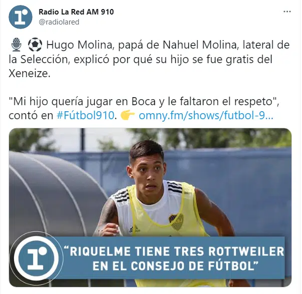
Task: Click the Riquelme Rottweiler quote banner
Action: click(173, 258)
